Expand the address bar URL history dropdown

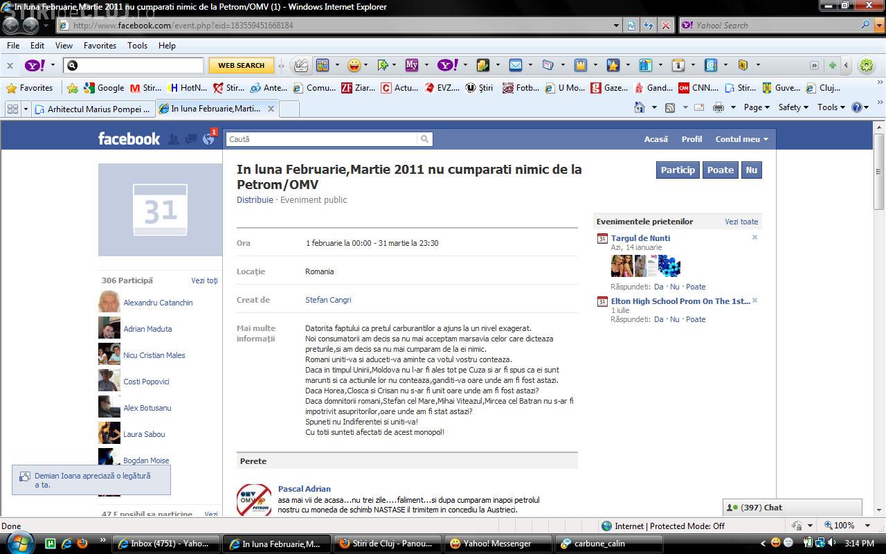617,26
